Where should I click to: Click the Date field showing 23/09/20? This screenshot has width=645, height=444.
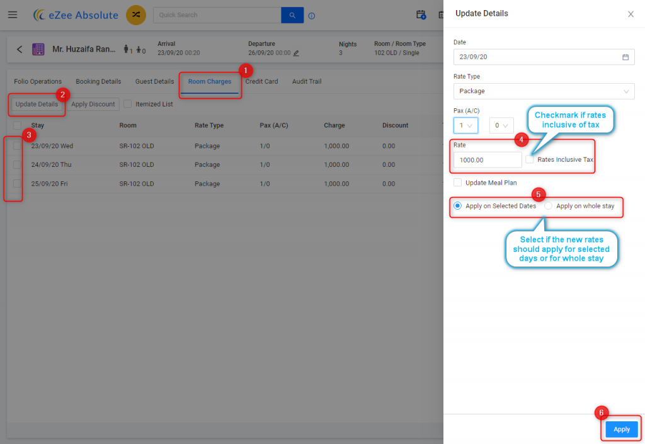pos(544,57)
